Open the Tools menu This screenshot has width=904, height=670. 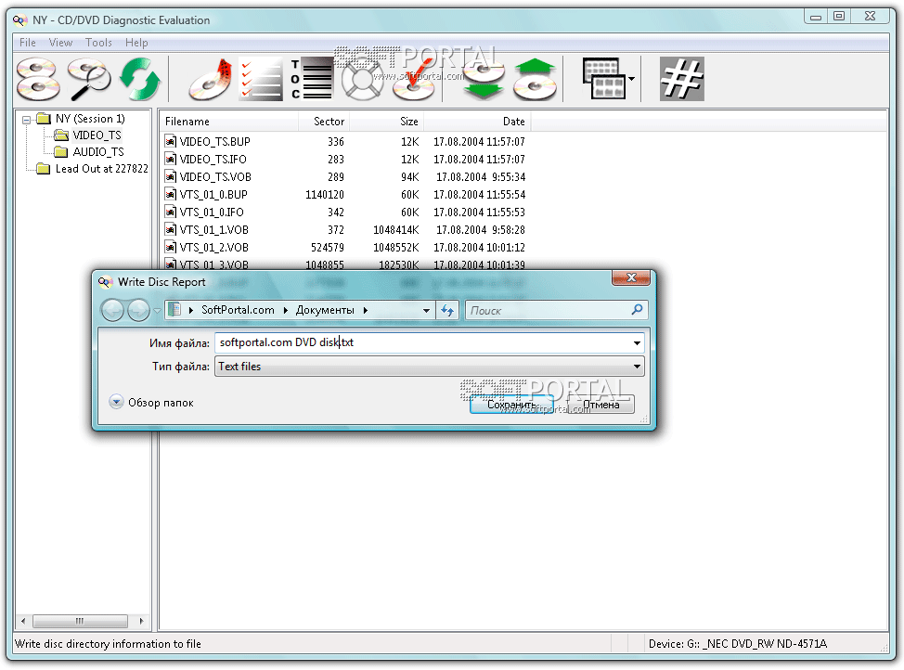[x=98, y=43]
